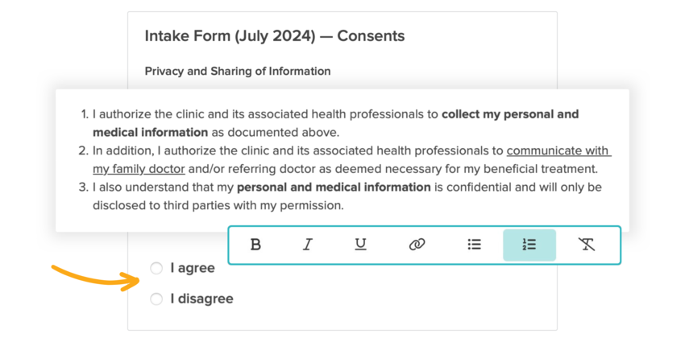Select the "I agree" radio button
The height and width of the screenshot is (342, 685).
click(x=156, y=268)
